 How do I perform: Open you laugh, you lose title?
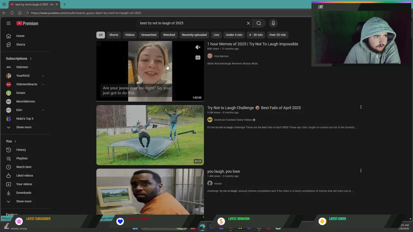(x=224, y=171)
